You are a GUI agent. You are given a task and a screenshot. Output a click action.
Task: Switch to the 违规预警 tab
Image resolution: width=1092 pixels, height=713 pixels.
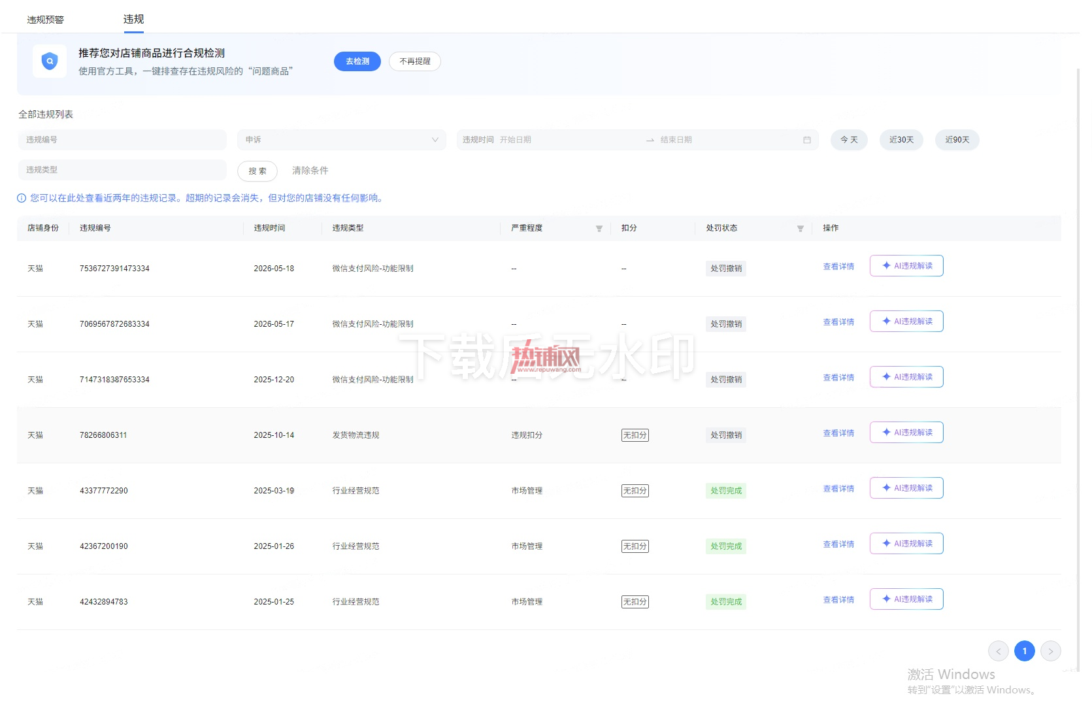(46, 20)
